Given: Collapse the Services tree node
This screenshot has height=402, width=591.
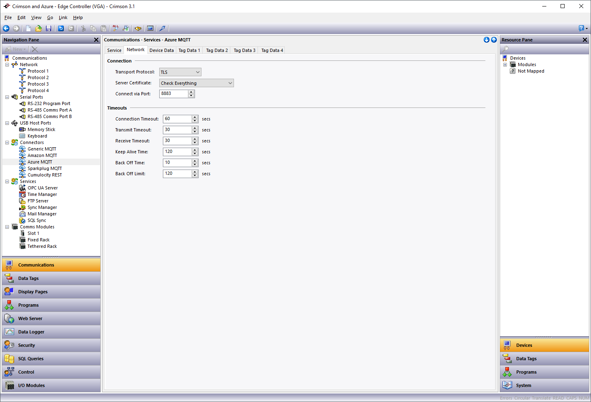Looking at the screenshot, I should point(7,181).
